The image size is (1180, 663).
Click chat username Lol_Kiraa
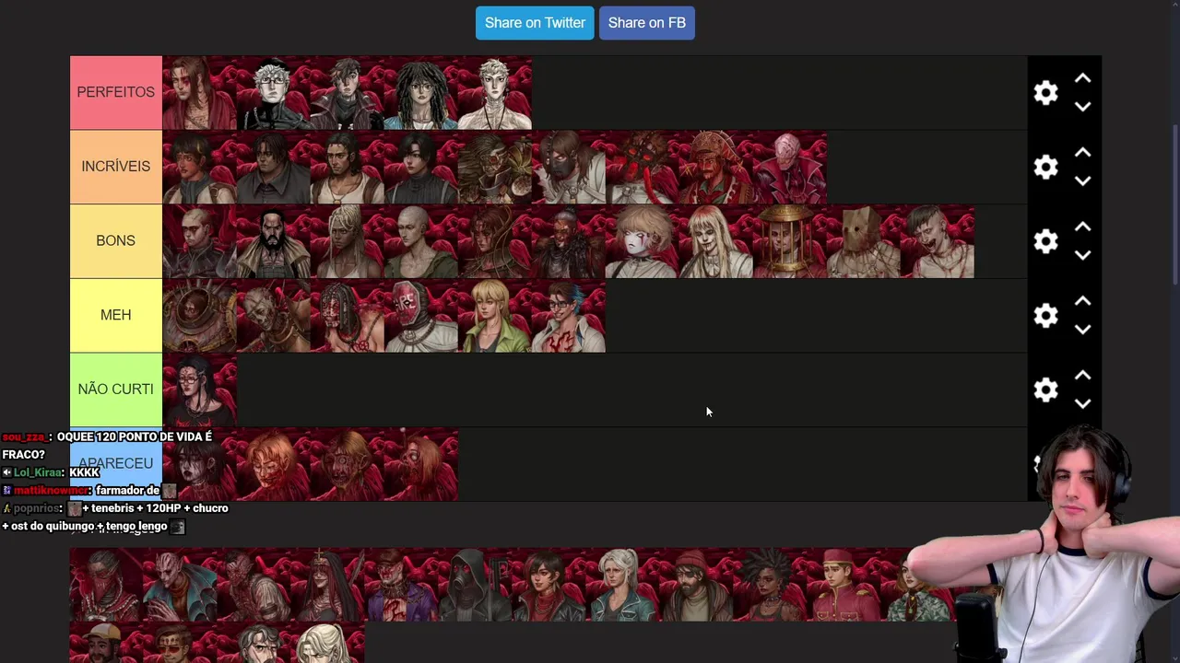coord(37,472)
